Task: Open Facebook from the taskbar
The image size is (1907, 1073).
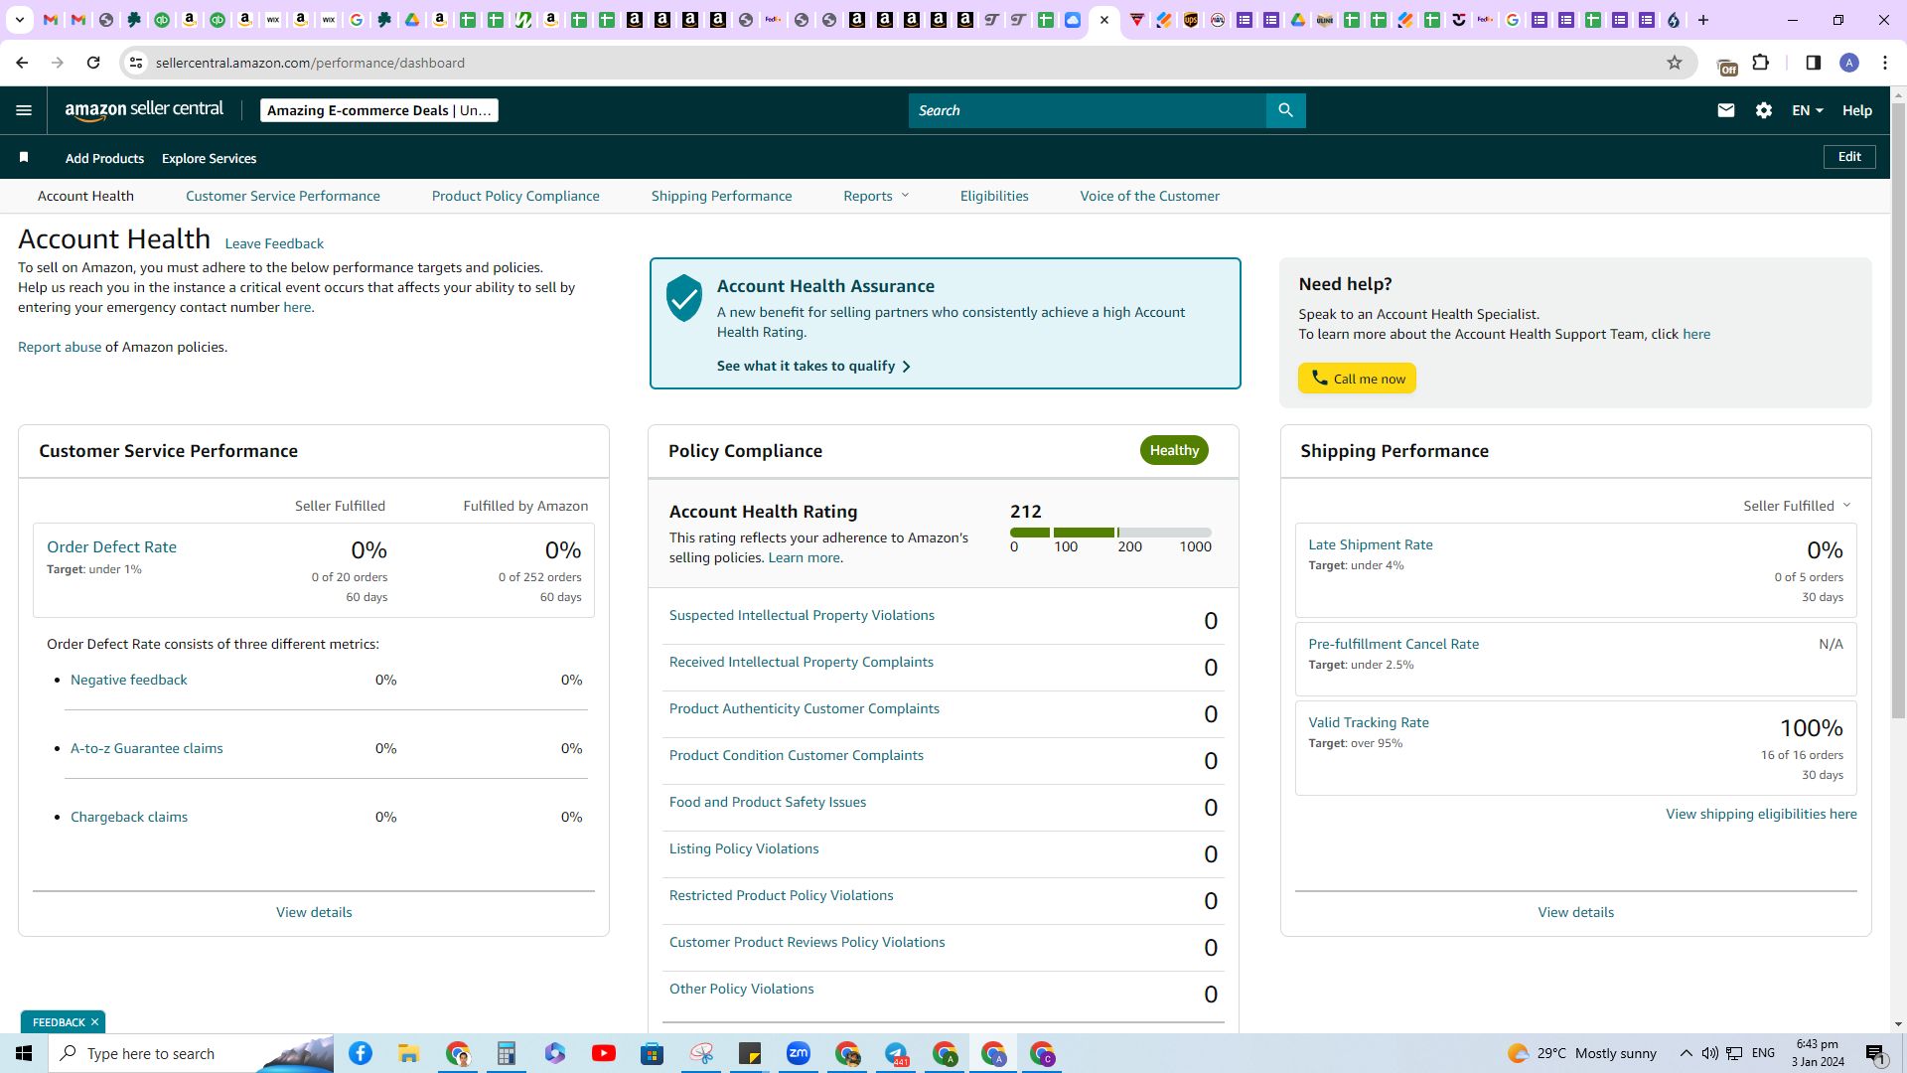Action: pos(361,1053)
